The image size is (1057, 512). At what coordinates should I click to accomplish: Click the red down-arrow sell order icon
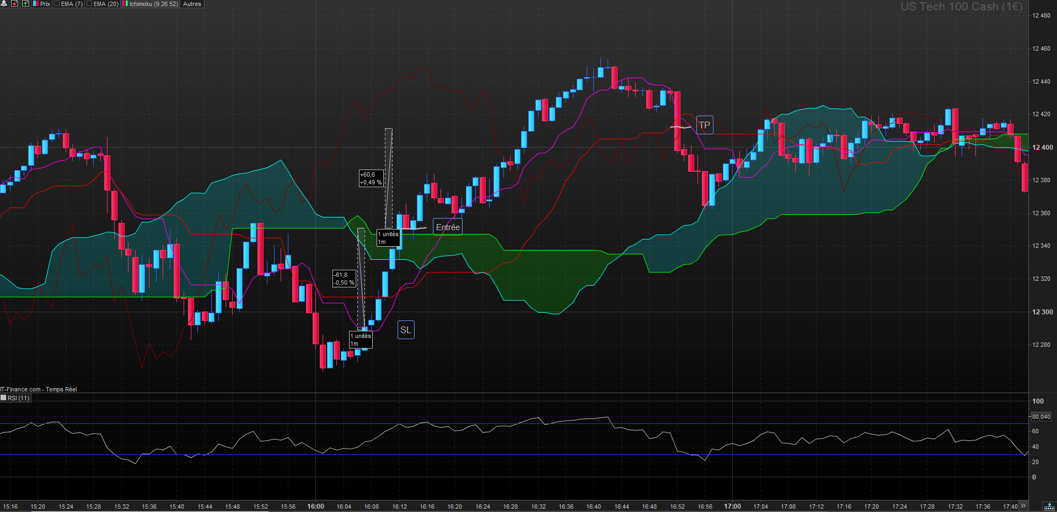coord(14,3)
